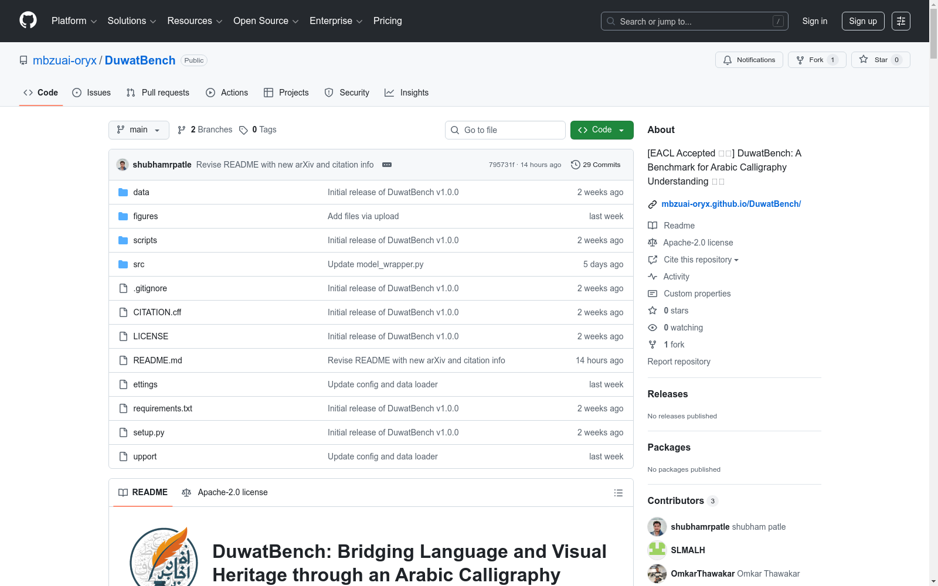Expand Cite this repository dropdown
This screenshot has width=938, height=586.
click(701, 260)
